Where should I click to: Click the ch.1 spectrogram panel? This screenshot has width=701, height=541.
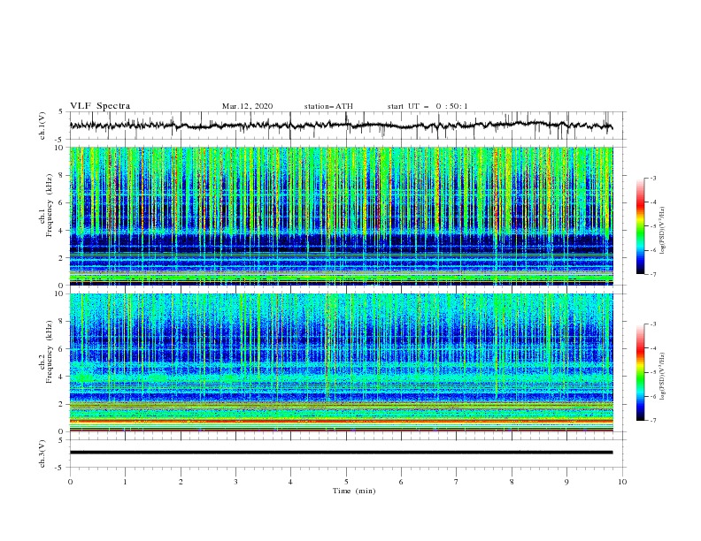click(341, 216)
